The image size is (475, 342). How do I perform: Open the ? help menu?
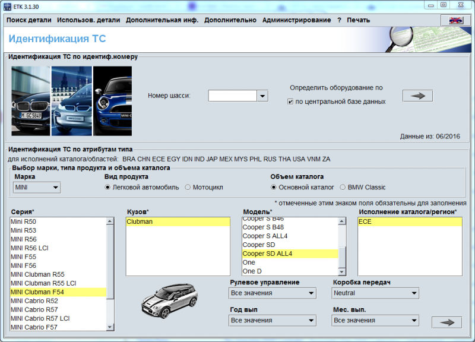(339, 20)
